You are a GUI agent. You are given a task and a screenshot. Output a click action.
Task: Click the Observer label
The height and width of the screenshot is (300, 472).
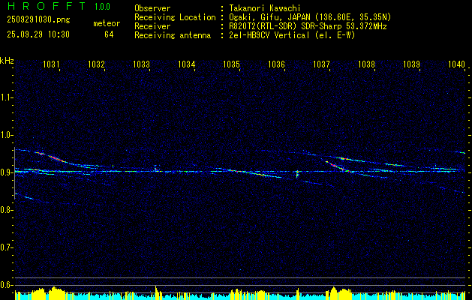pos(152,8)
